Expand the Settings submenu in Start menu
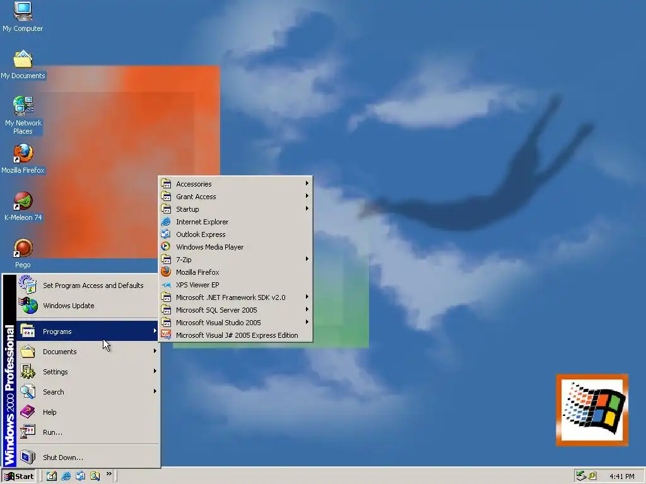Image resolution: width=646 pixels, height=484 pixels. point(87,372)
